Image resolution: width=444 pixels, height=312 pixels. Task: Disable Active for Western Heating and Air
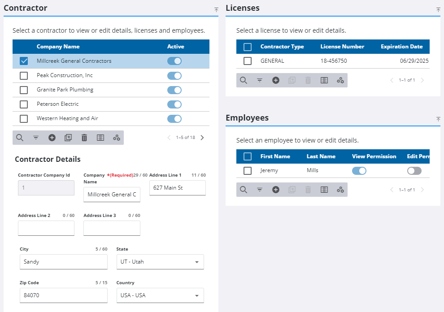click(174, 119)
